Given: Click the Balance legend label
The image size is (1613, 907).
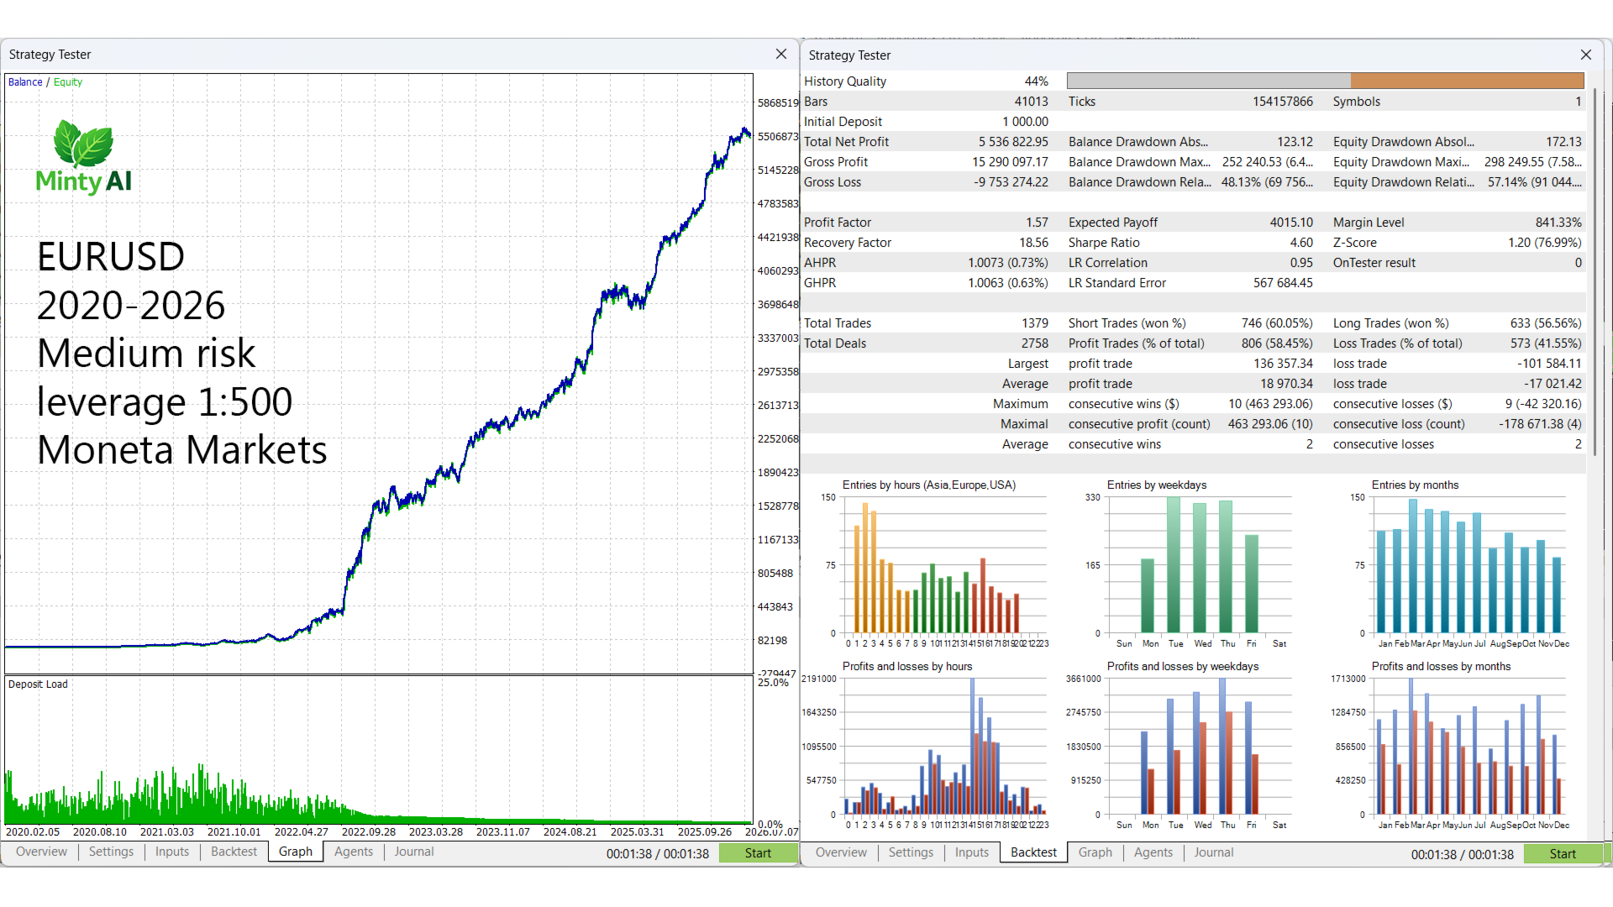Looking at the screenshot, I should coord(25,82).
